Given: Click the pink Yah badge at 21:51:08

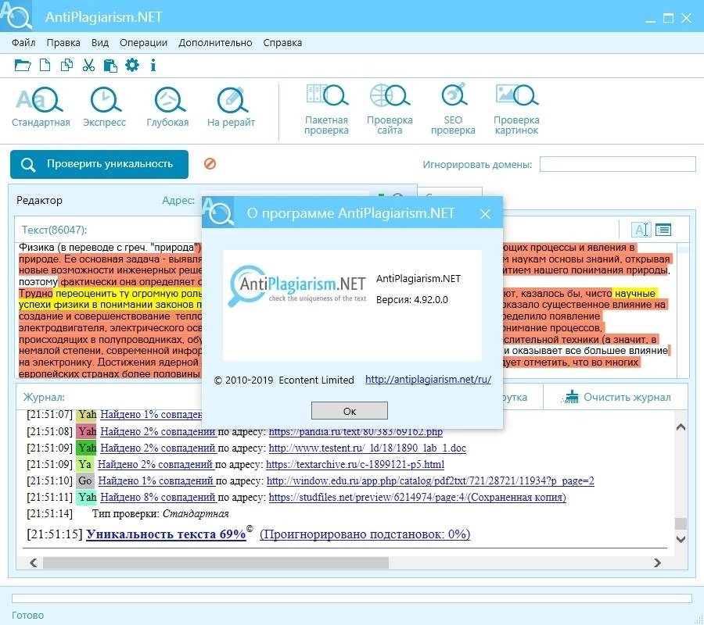Looking at the screenshot, I should tap(87, 432).
